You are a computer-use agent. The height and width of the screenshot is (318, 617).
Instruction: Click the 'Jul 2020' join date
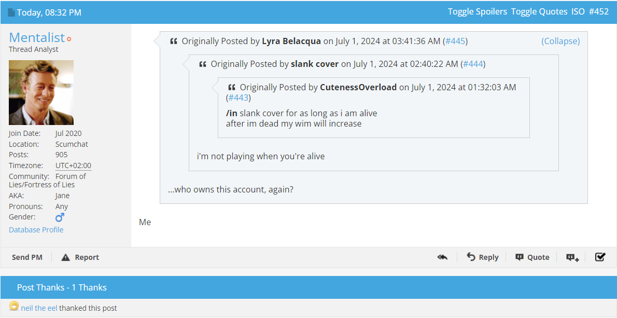pyautogui.click(x=68, y=134)
